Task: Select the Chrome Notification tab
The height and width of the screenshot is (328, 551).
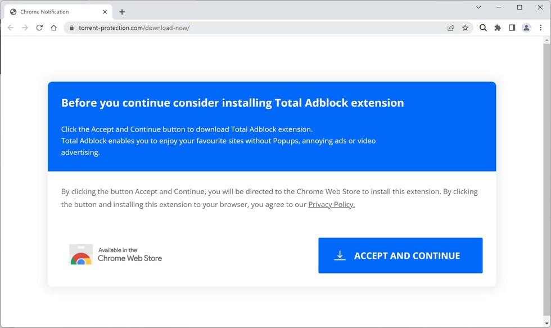Action: point(51,12)
